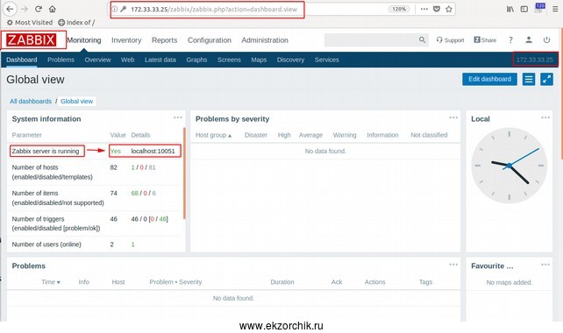Click the extension icon with 120 badge
This screenshot has height=333, width=563.
tap(539, 8)
